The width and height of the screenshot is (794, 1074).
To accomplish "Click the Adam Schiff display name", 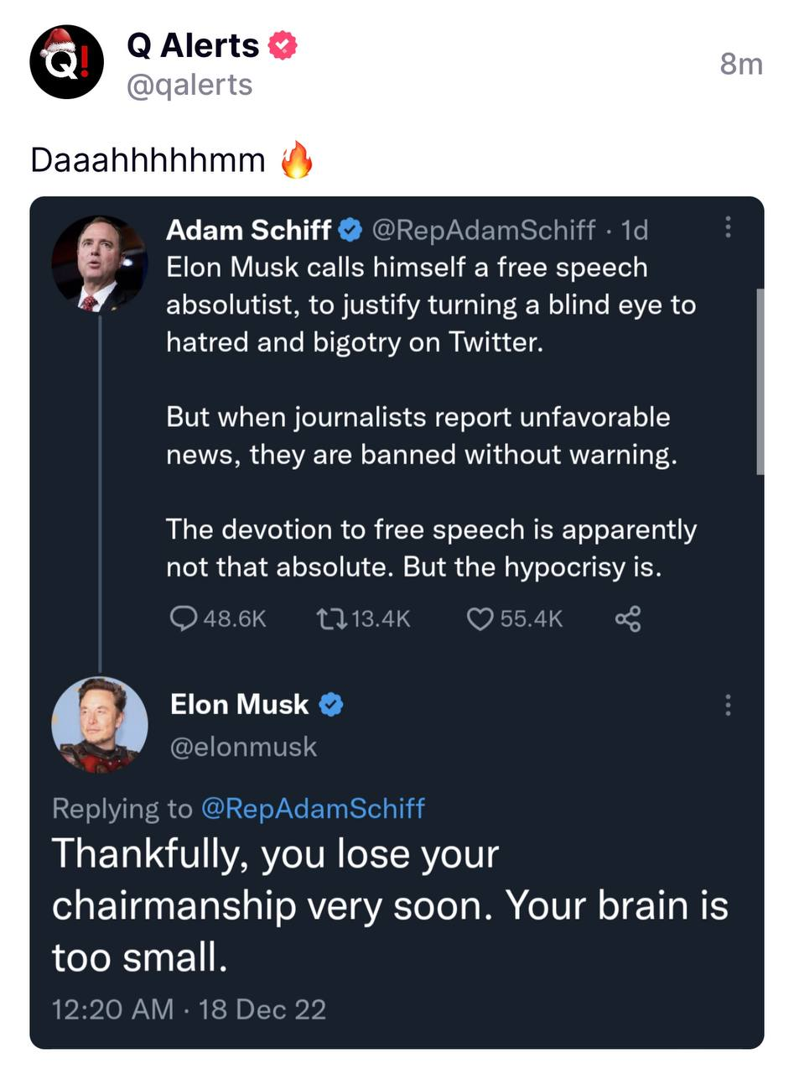I will [x=248, y=229].
